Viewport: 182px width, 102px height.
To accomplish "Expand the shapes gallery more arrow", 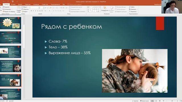I will [x=100, y=11].
